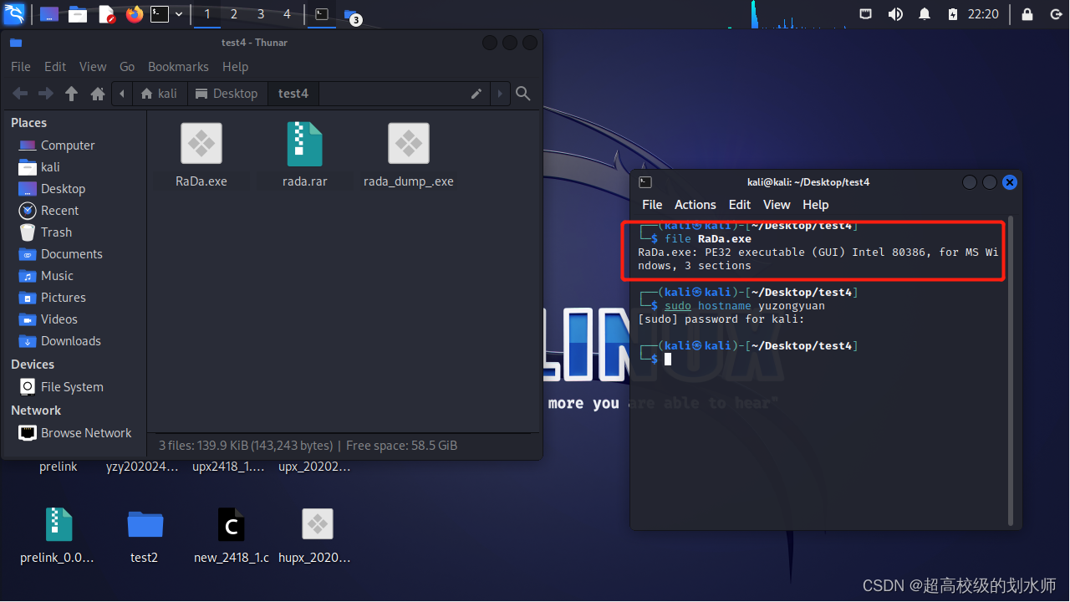The height and width of the screenshot is (602, 1070).
Task: Go to home folder in Thunar toolbar
Action: click(x=98, y=94)
